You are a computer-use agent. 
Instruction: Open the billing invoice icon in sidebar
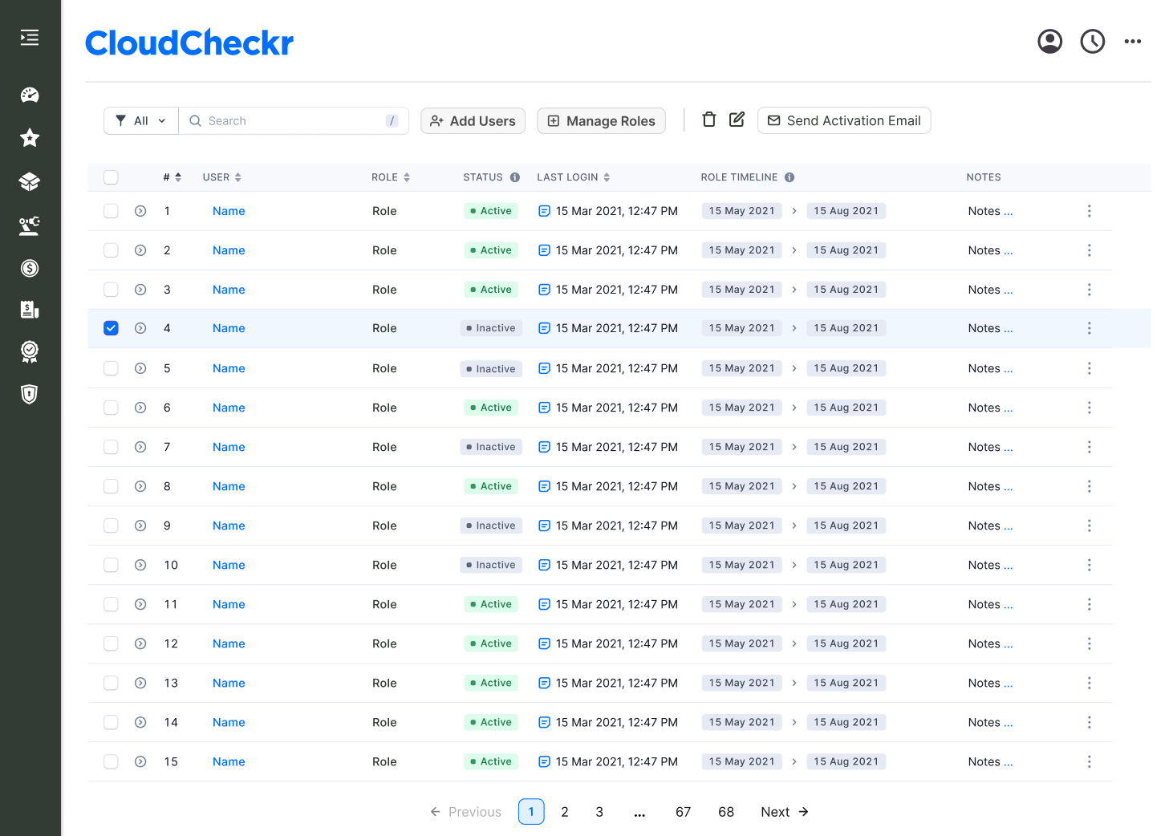coord(30,310)
